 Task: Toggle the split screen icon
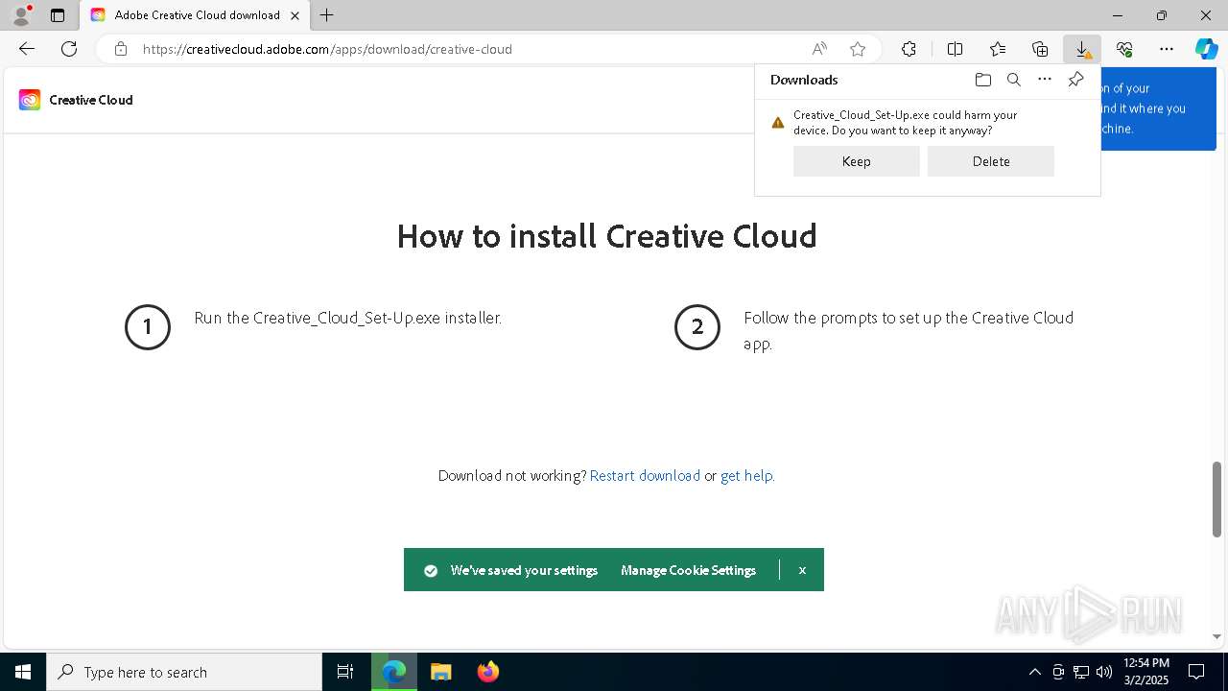click(x=955, y=49)
